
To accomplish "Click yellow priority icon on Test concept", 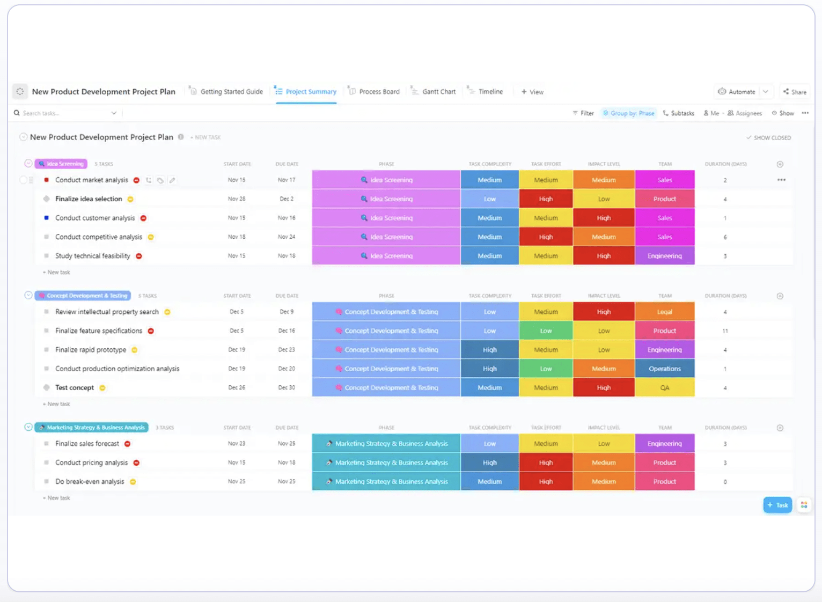I will pyautogui.click(x=102, y=388).
